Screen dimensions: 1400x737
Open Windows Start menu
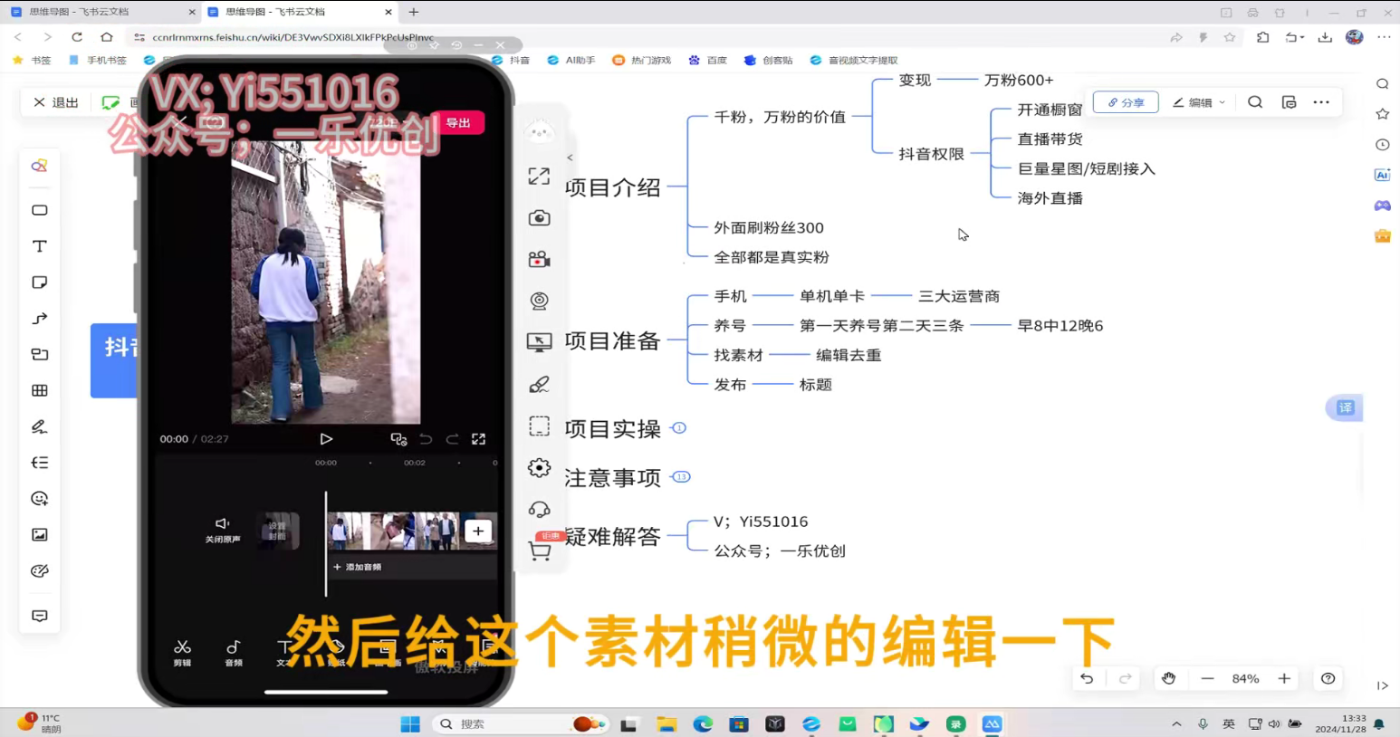[x=410, y=723]
